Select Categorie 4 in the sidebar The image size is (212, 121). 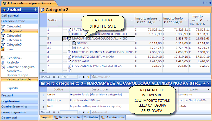point(14,40)
